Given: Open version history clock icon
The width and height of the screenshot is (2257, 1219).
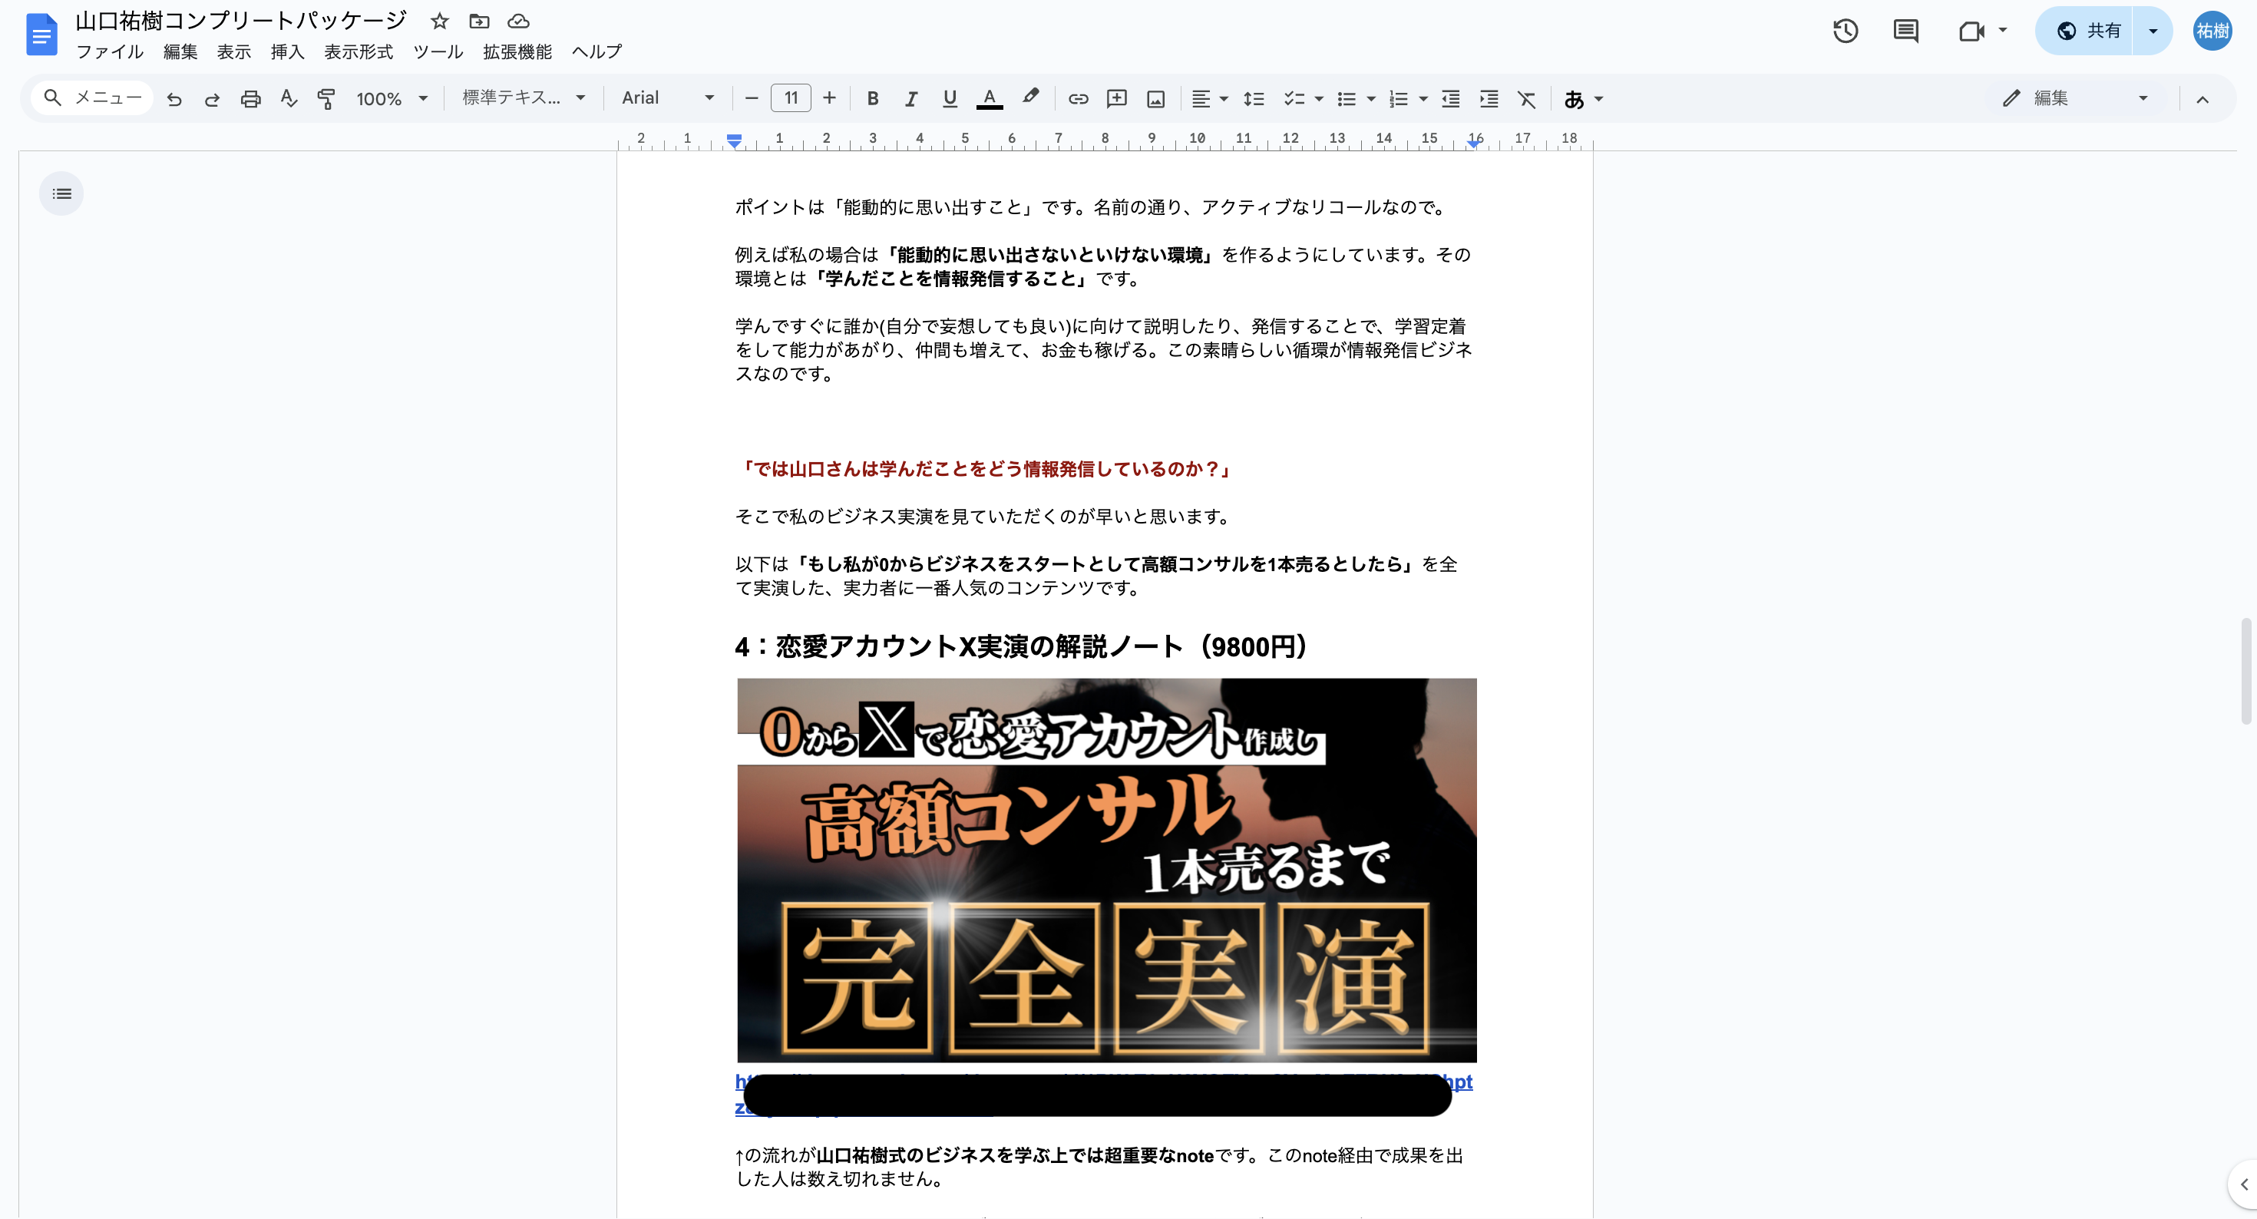Looking at the screenshot, I should coord(1846,31).
